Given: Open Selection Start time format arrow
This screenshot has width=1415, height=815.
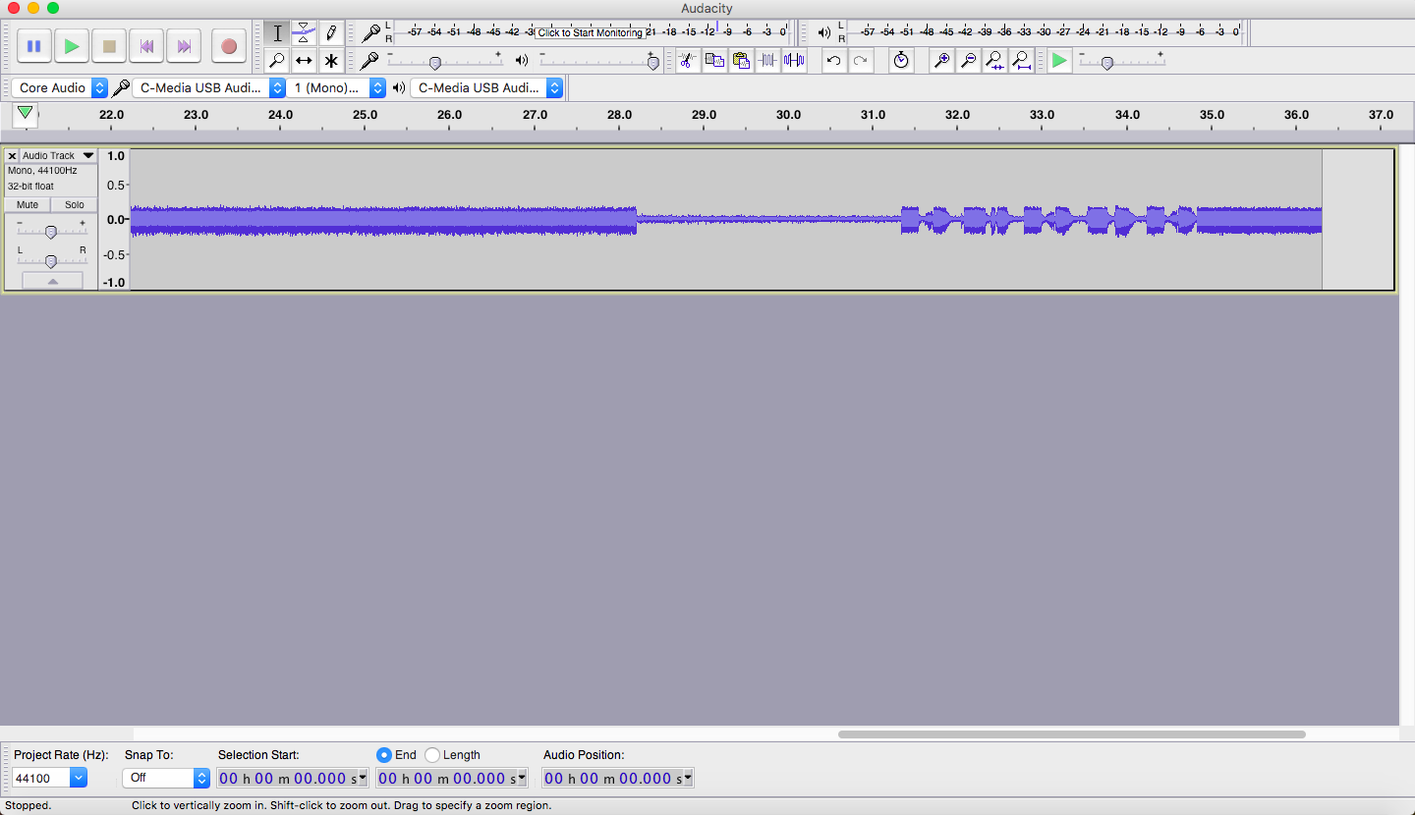Looking at the screenshot, I should pos(363,778).
